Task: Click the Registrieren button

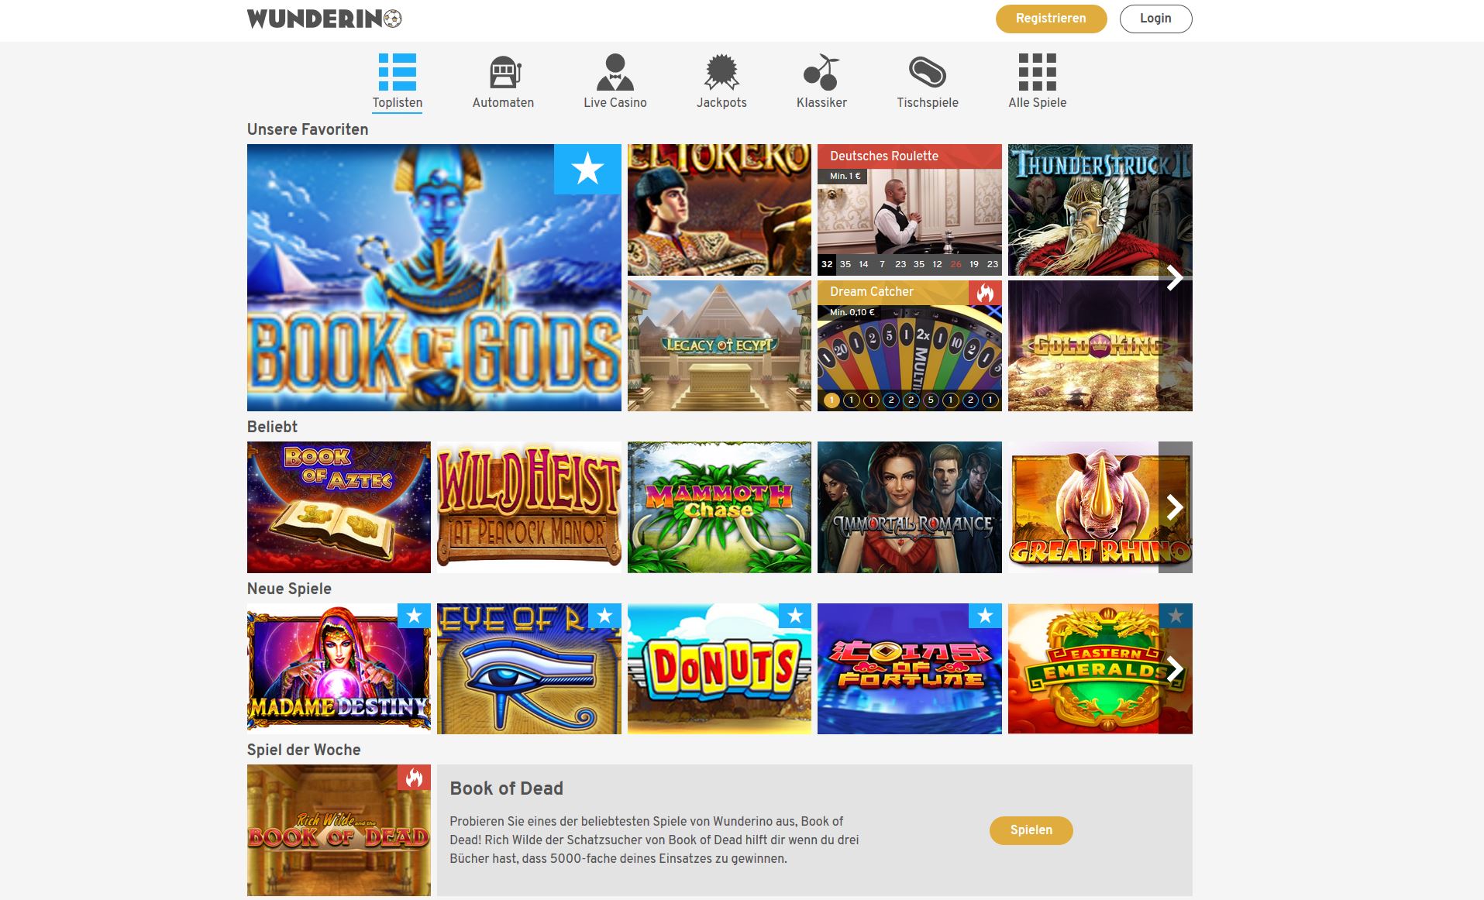Action: point(1051,19)
